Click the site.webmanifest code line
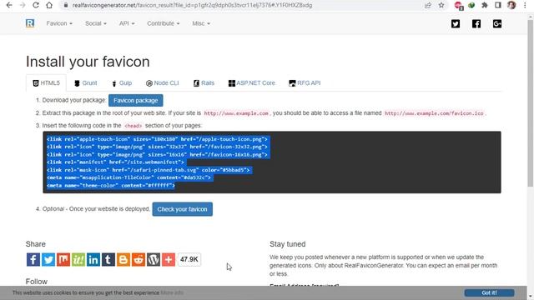Viewport: 534px width, 300px height. (115, 162)
